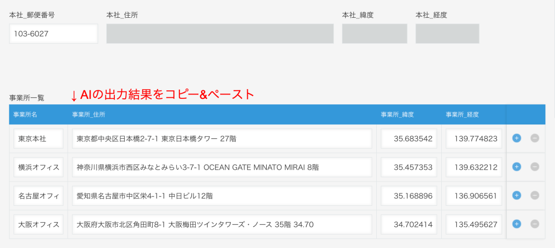Remove the 東京本社 row
The image size is (555, 248).
(534, 138)
